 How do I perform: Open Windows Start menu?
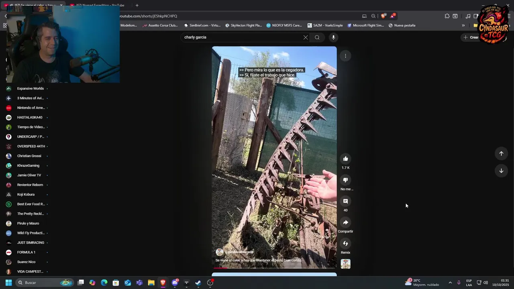(x=8, y=283)
